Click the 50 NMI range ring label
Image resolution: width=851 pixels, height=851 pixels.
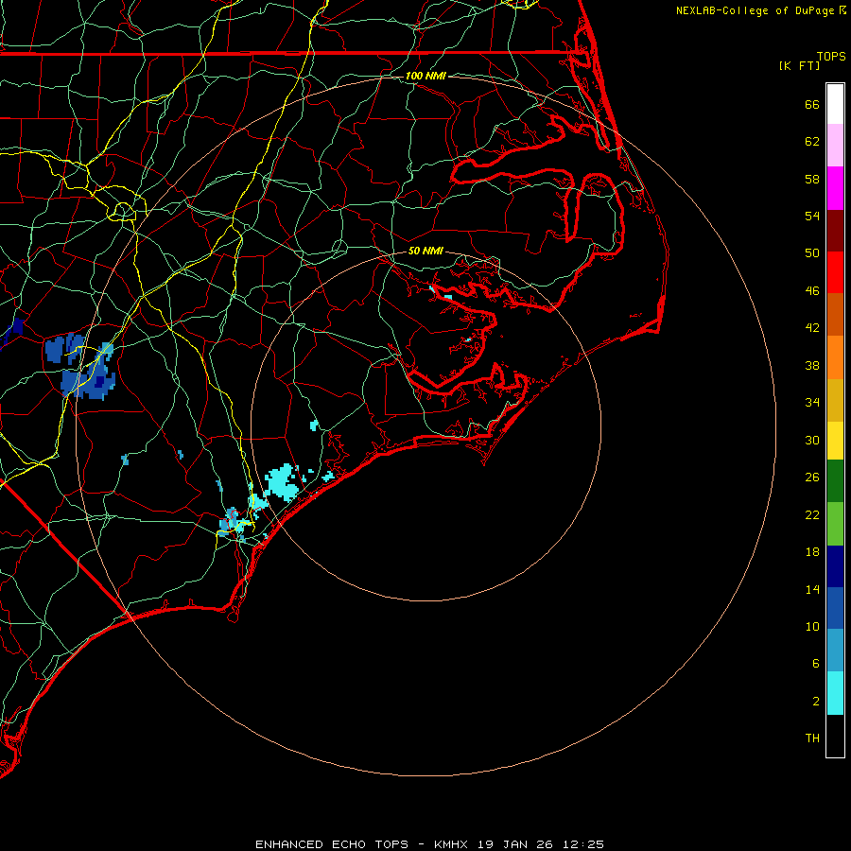coord(425,251)
